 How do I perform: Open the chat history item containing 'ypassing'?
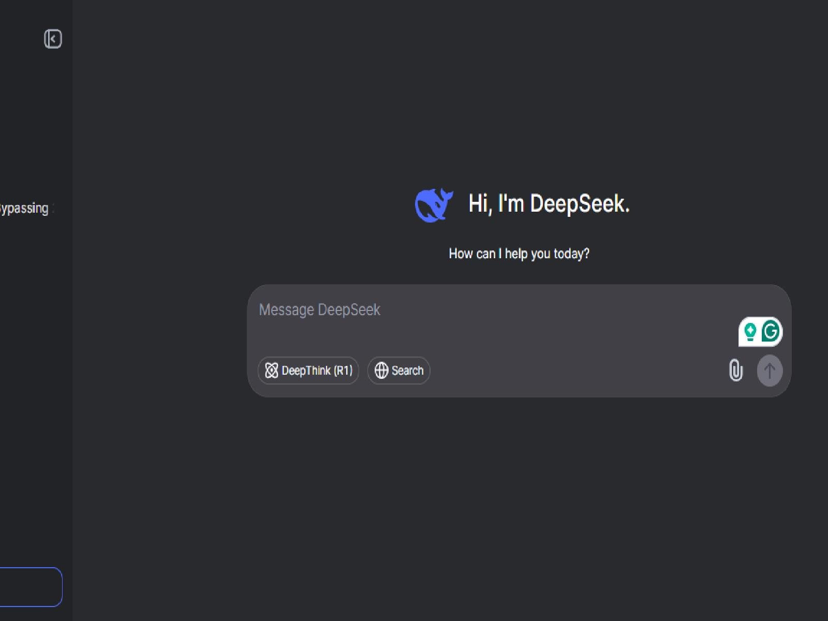click(26, 209)
